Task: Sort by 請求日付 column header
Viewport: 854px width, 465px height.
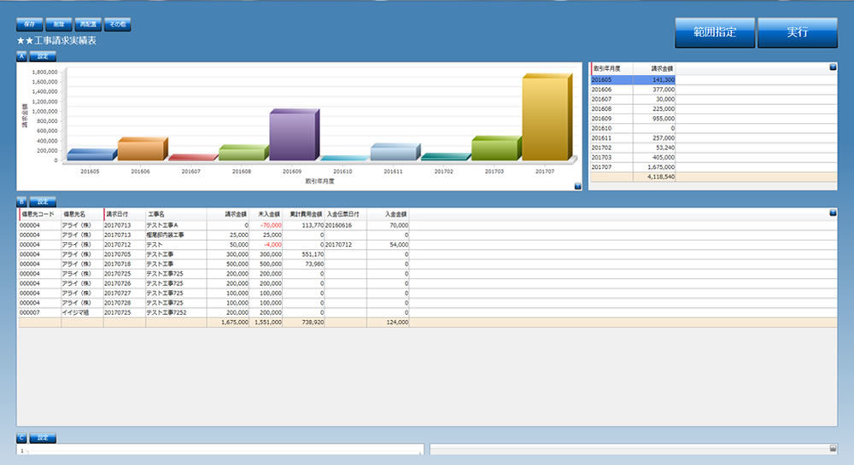Action: tap(118, 214)
